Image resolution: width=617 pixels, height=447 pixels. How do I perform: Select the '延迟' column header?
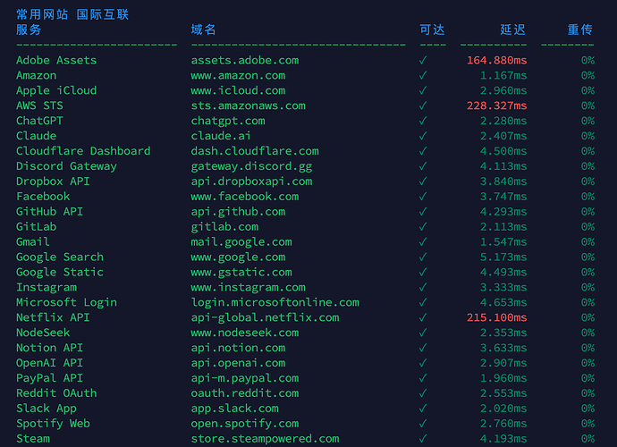click(513, 30)
